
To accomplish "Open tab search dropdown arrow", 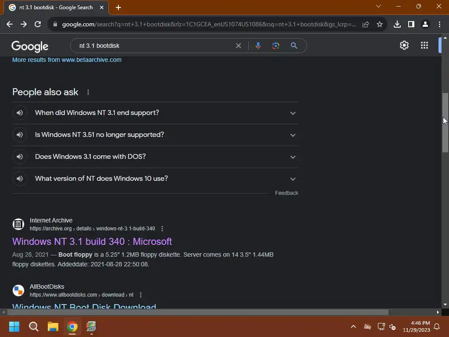I will pyautogui.click(x=378, y=6).
